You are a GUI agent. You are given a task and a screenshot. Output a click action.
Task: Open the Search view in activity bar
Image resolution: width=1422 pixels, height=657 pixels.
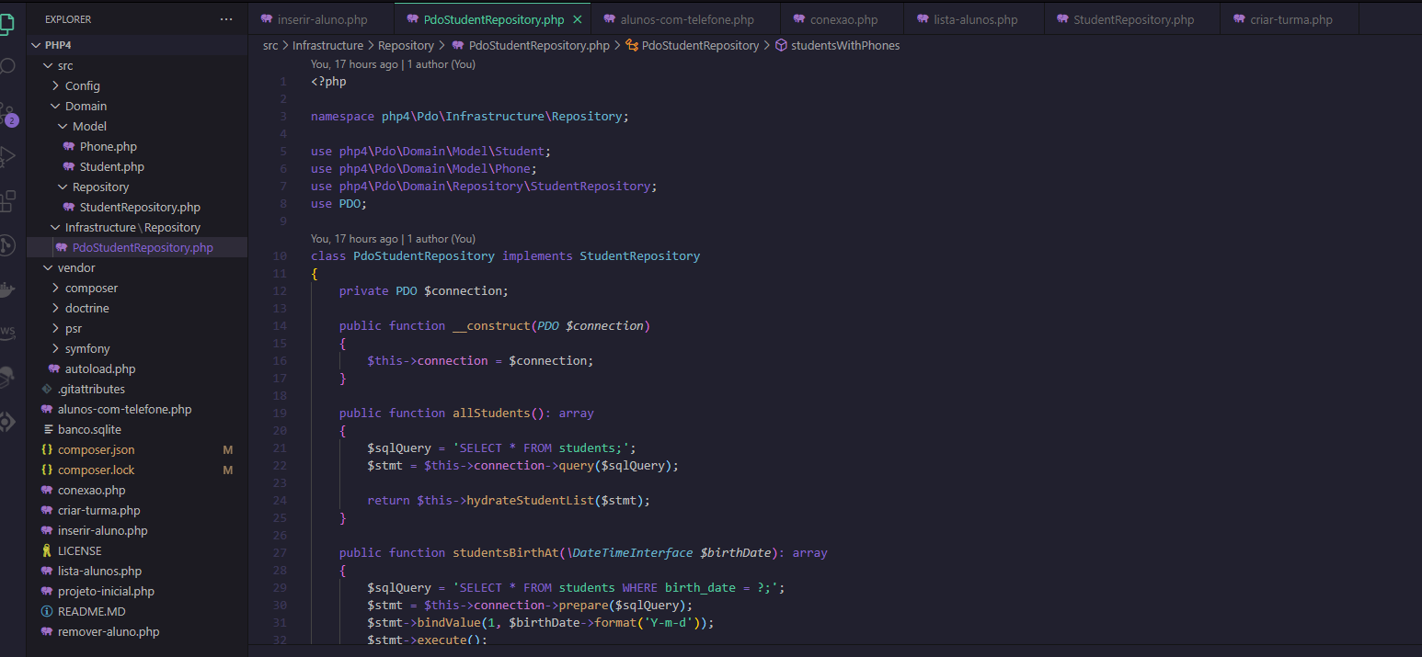[x=7, y=66]
